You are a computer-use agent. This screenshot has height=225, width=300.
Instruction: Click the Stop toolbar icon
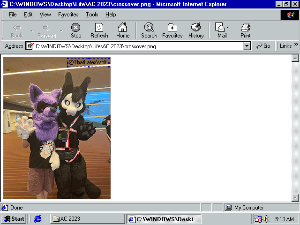[76, 30]
